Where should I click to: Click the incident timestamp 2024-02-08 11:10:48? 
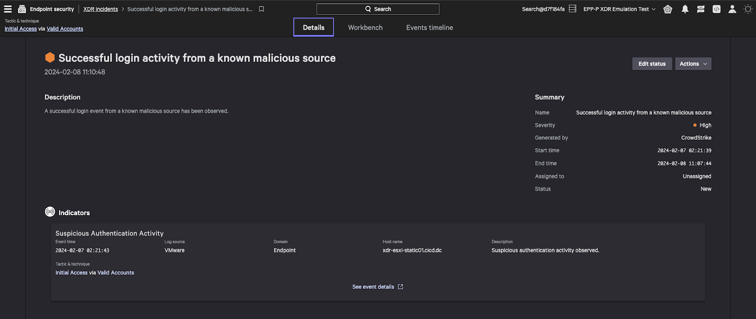tap(75, 72)
